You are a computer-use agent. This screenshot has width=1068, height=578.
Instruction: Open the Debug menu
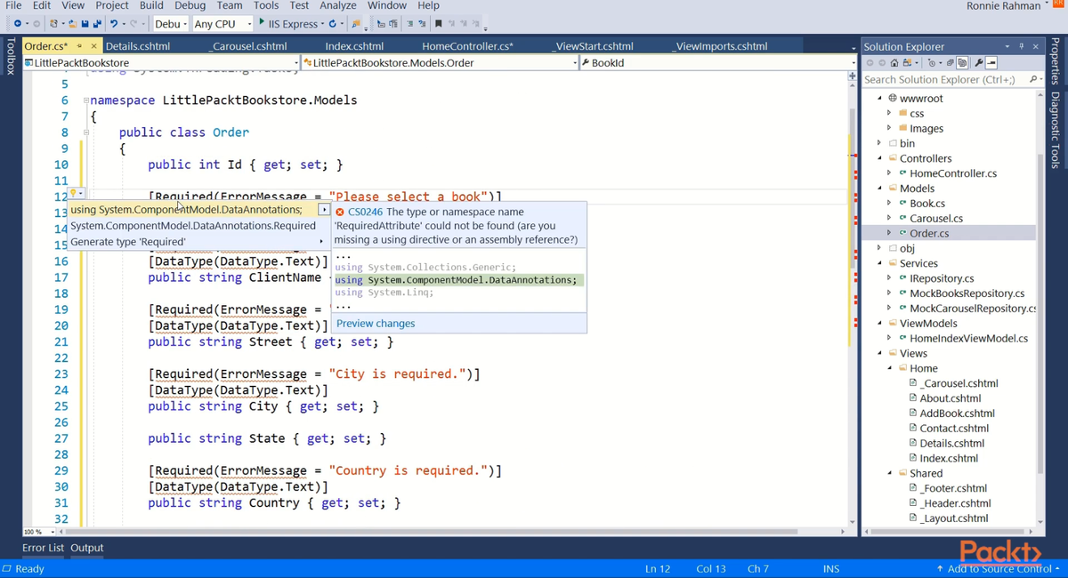coord(190,5)
